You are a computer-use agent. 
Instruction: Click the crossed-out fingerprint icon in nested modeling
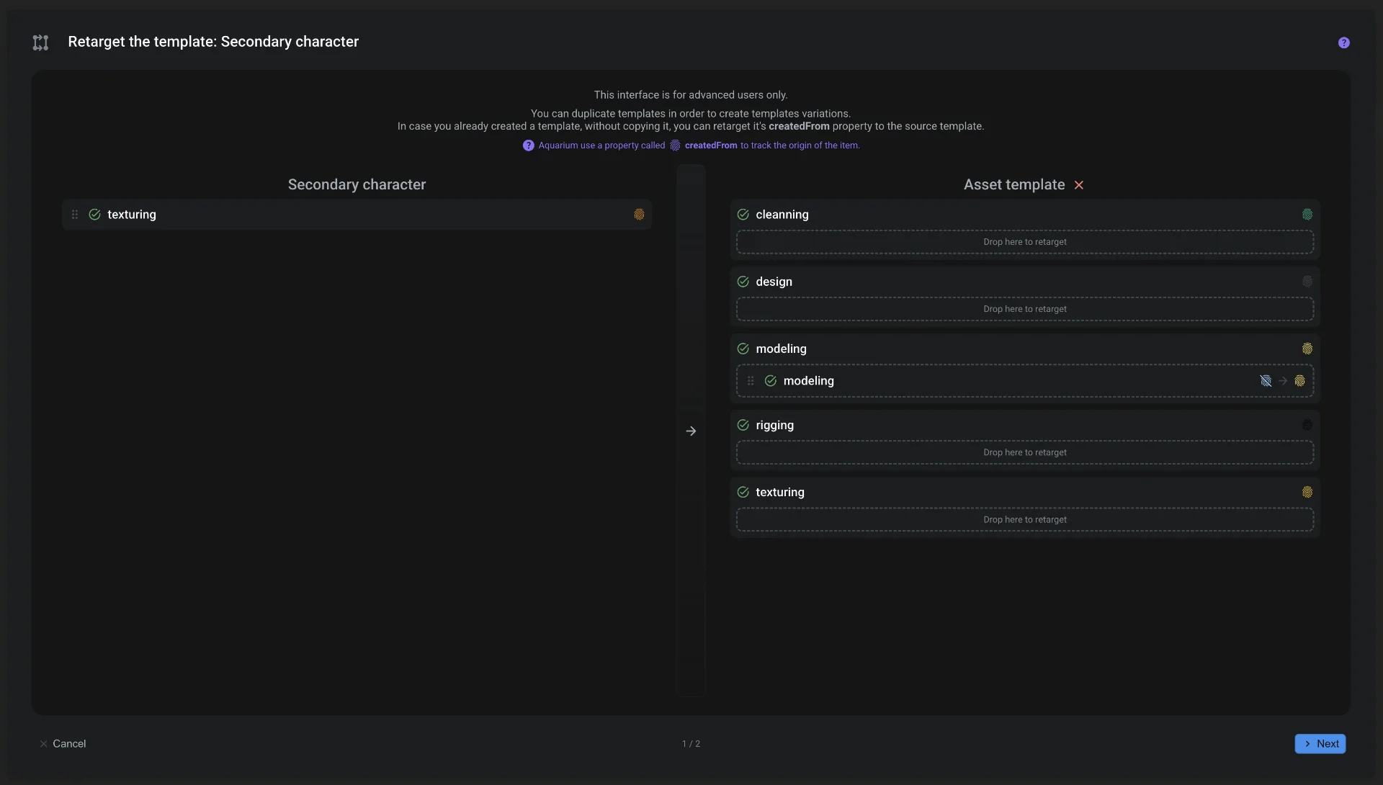pyautogui.click(x=1266, y=381)
